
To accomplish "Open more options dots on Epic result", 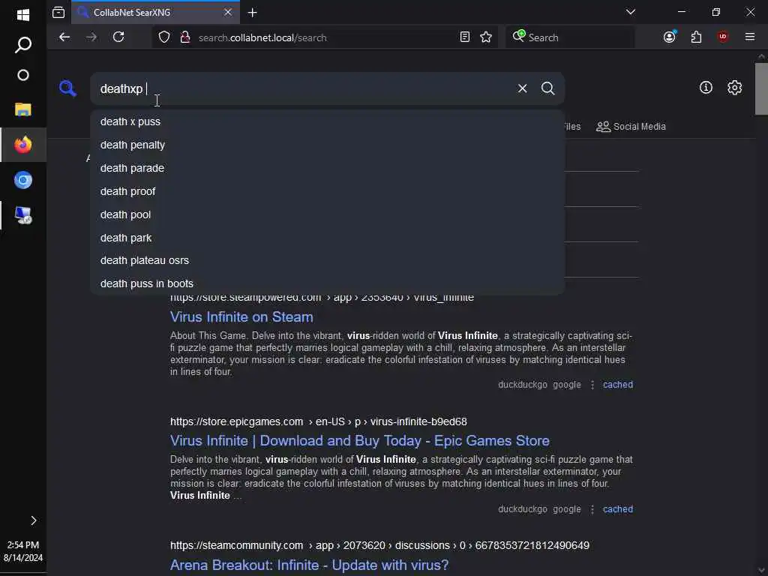I will point(592,509).
